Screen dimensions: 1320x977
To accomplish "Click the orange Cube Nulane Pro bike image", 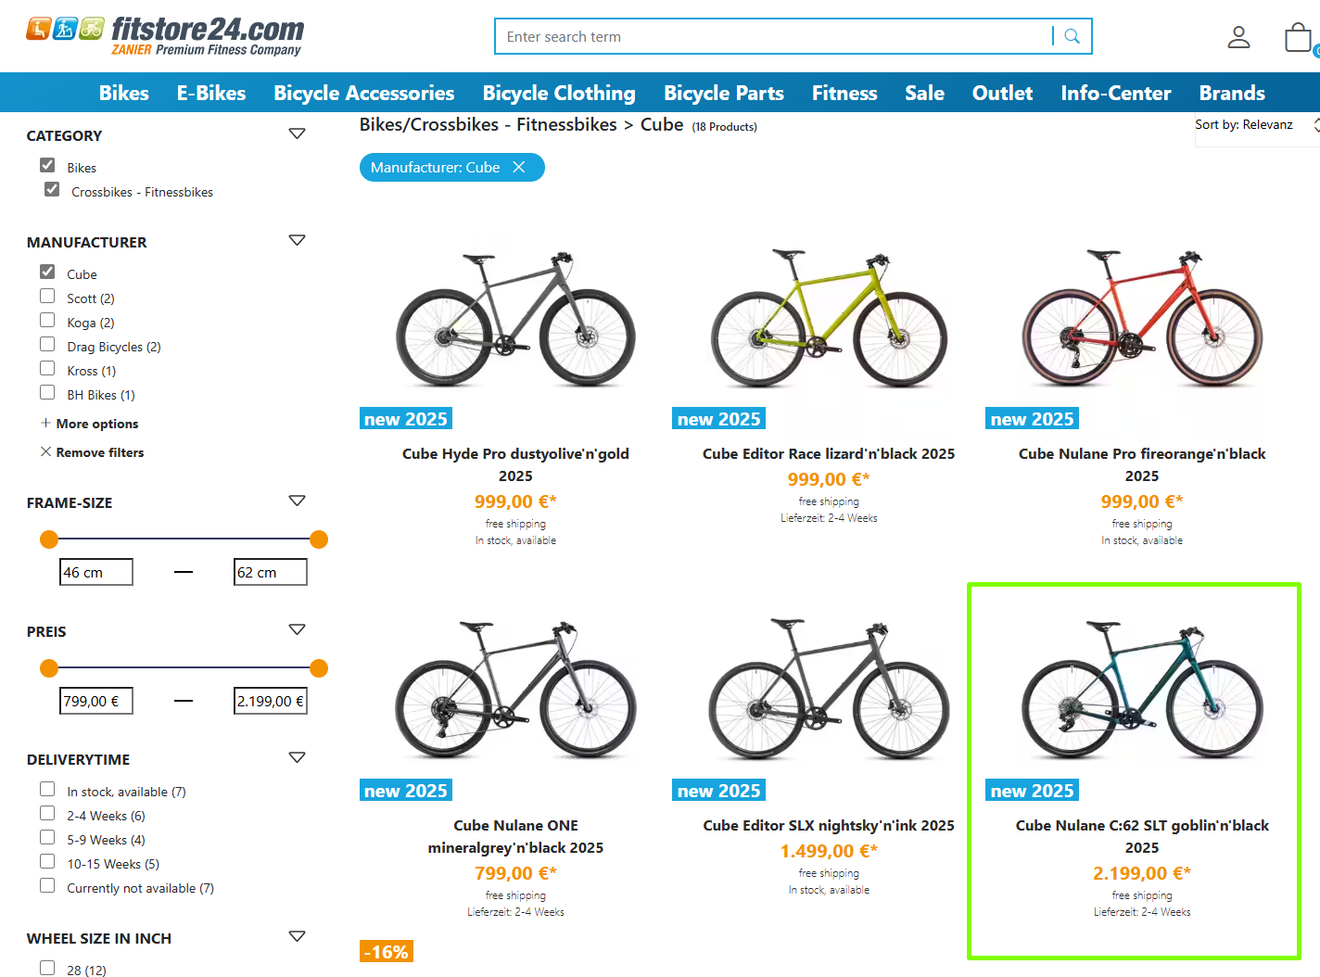I will (x=1142, y=319).
